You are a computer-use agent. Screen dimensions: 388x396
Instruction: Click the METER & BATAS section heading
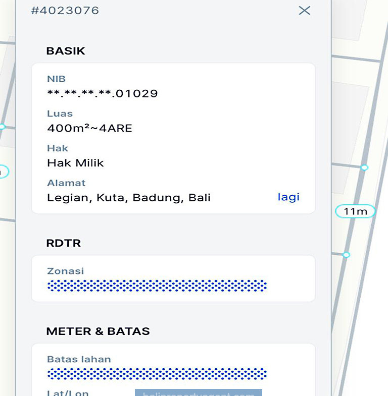point(98,331)
